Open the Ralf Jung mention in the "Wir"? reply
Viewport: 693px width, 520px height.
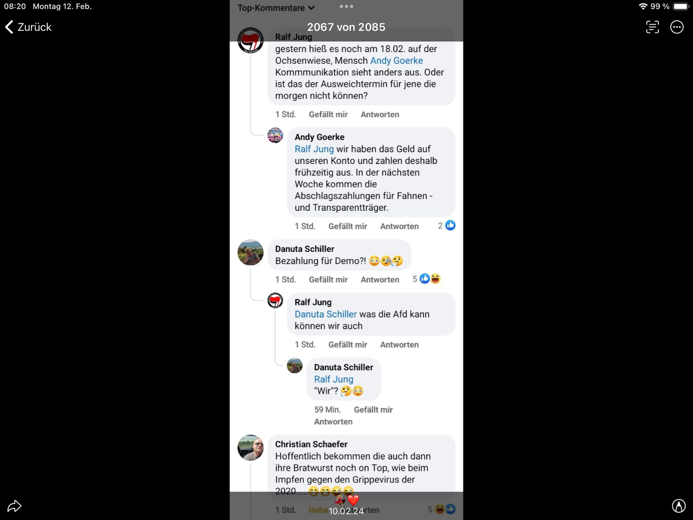coord(334,379)
